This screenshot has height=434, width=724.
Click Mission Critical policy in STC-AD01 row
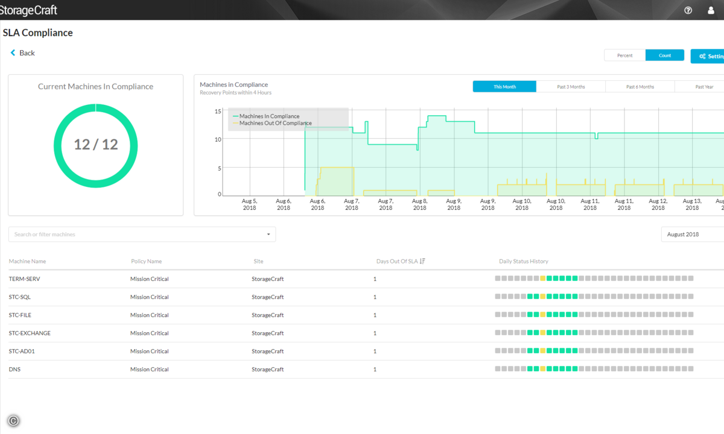tap(150, 351)
